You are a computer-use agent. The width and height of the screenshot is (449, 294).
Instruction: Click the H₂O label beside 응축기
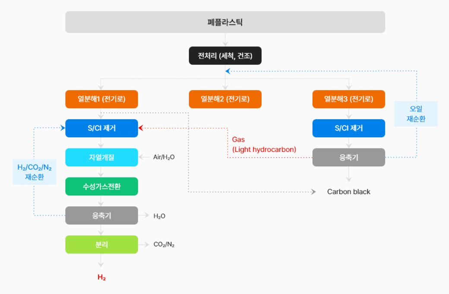click(159, 216)
